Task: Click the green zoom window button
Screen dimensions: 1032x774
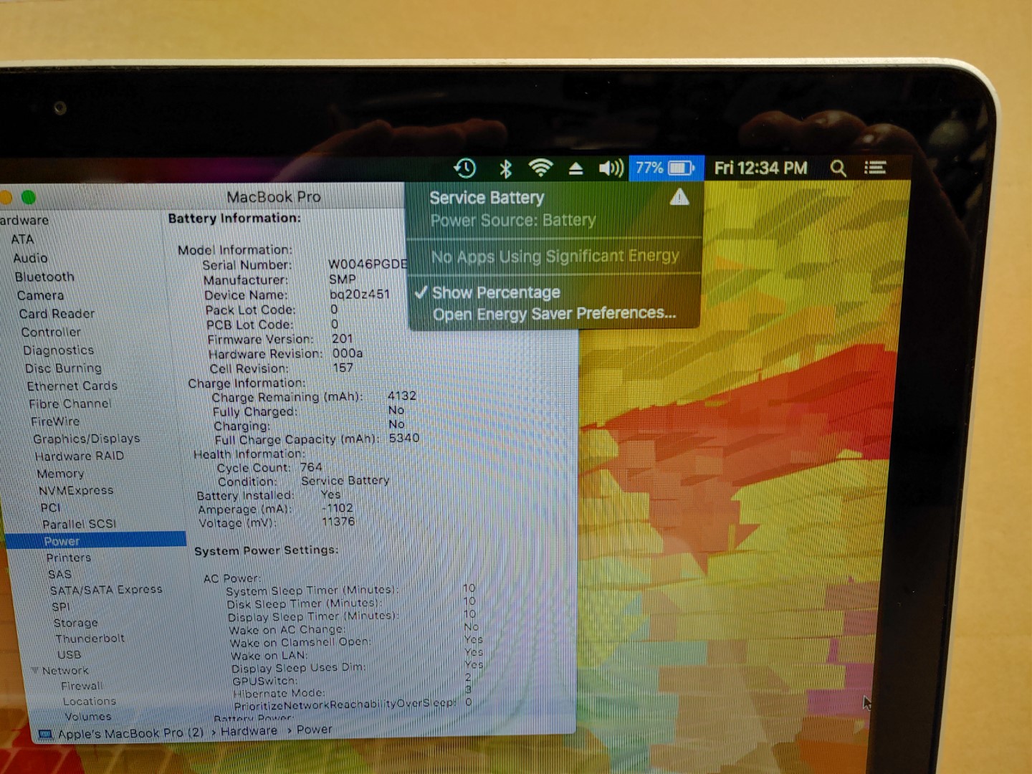Action: click(29, 197)
